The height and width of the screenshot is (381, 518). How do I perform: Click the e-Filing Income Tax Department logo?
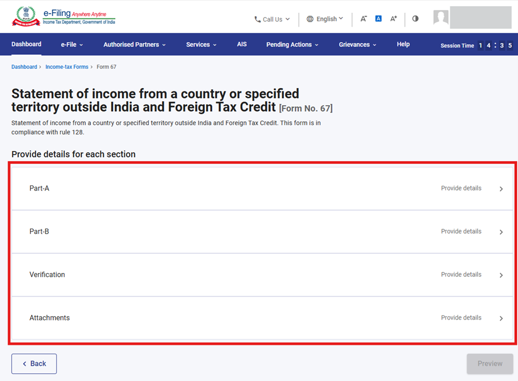(x=63, y=17)
